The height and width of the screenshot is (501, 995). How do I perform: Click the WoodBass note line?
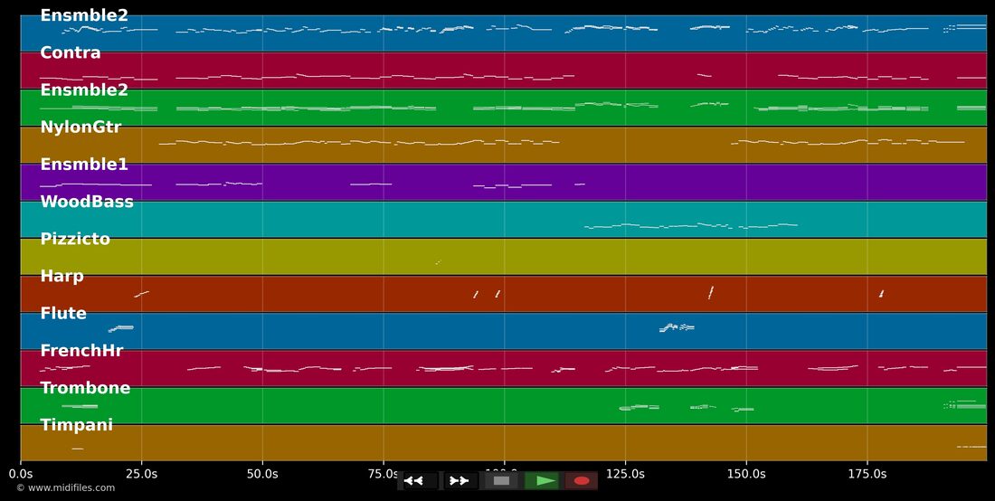click(x=690, y=226)
